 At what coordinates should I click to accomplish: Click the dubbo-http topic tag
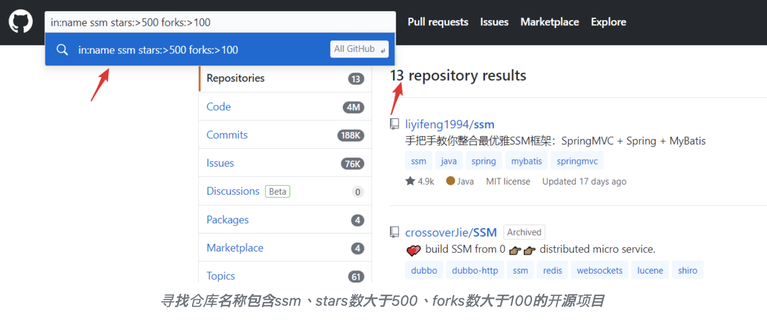475,270
